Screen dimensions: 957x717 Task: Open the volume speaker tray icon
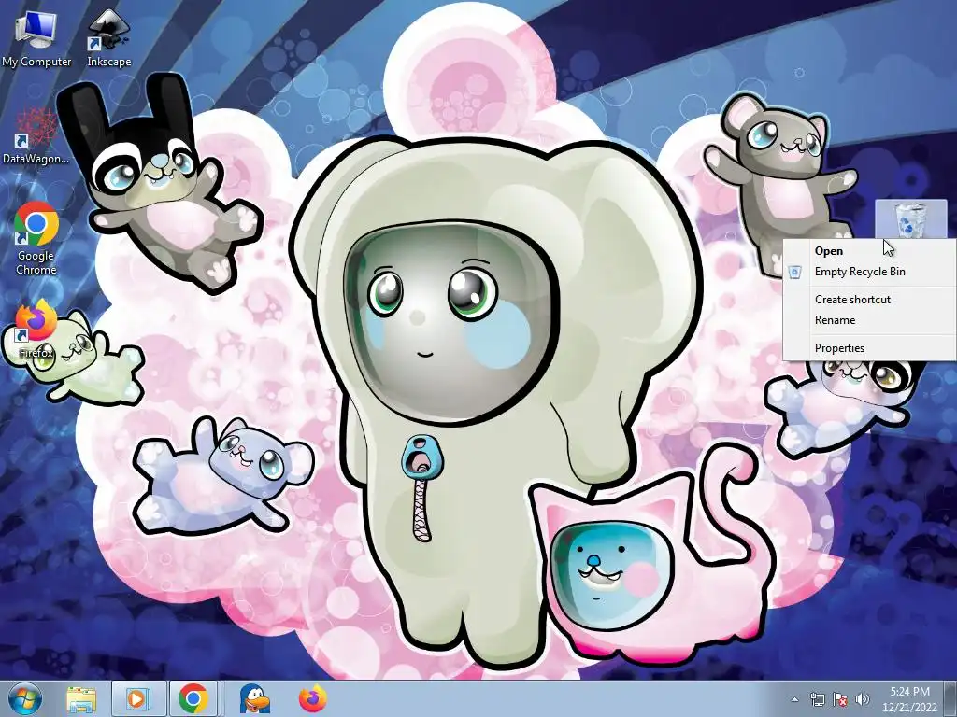coord(863,699)
